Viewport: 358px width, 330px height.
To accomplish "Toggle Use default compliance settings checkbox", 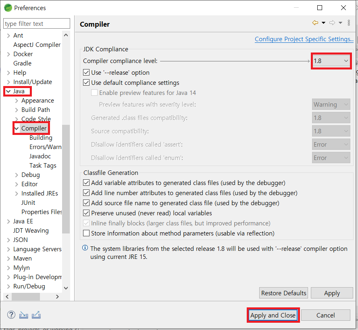I will (86, 82).
